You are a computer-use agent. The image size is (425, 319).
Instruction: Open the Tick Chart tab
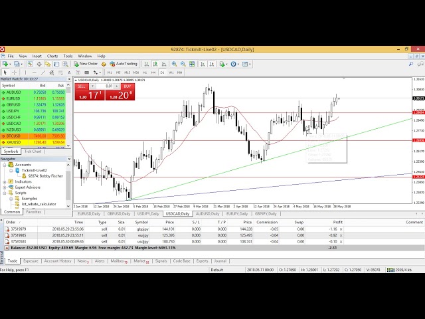tap(33, 152)
